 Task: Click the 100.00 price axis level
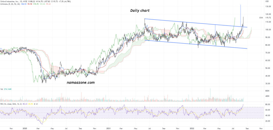point(268,30)
